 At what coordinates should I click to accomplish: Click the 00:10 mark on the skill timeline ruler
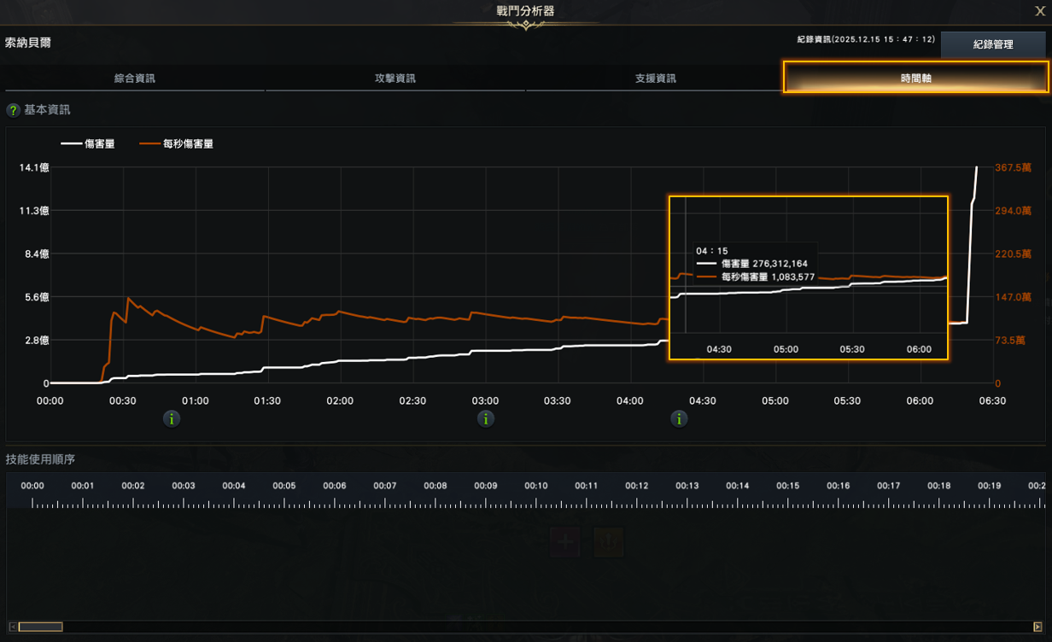point(536,487)
